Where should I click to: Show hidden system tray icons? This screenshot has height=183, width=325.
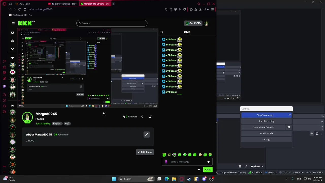pos(287,179)
